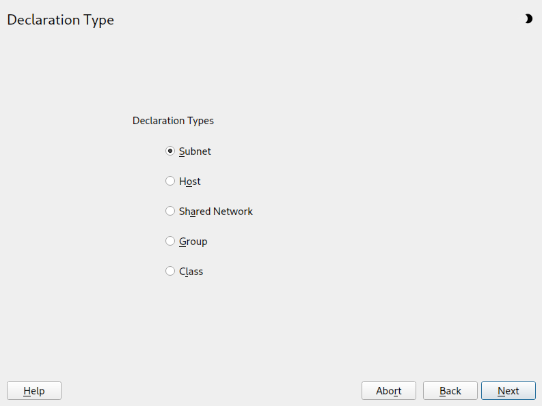
Task: Go to previous step with Back
Action: point(450,391)
